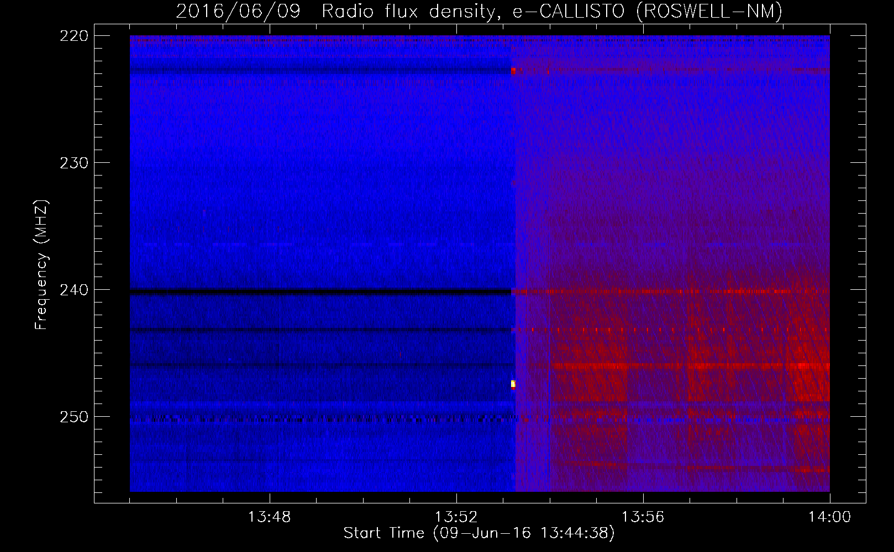Viewport: 894px width, 552px height.
Task: Click the 14:00 time tick label
Action: (829, 517)
